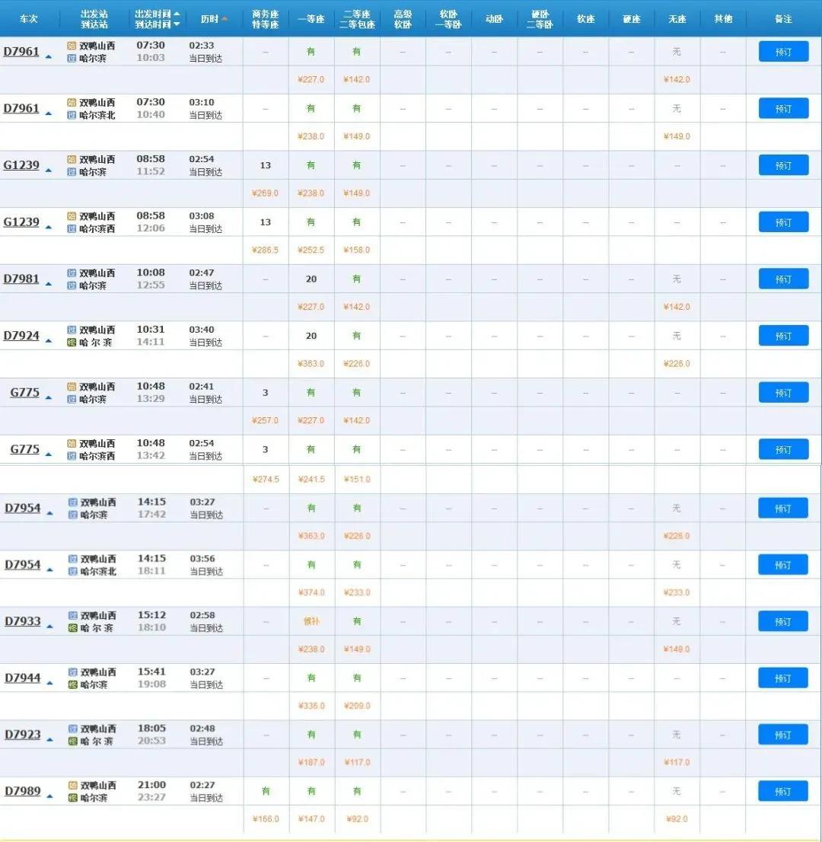Screen dimensions: 822x842
Task: Click the 终 terminal icon for D7924
Action: [x=72, y=343]
